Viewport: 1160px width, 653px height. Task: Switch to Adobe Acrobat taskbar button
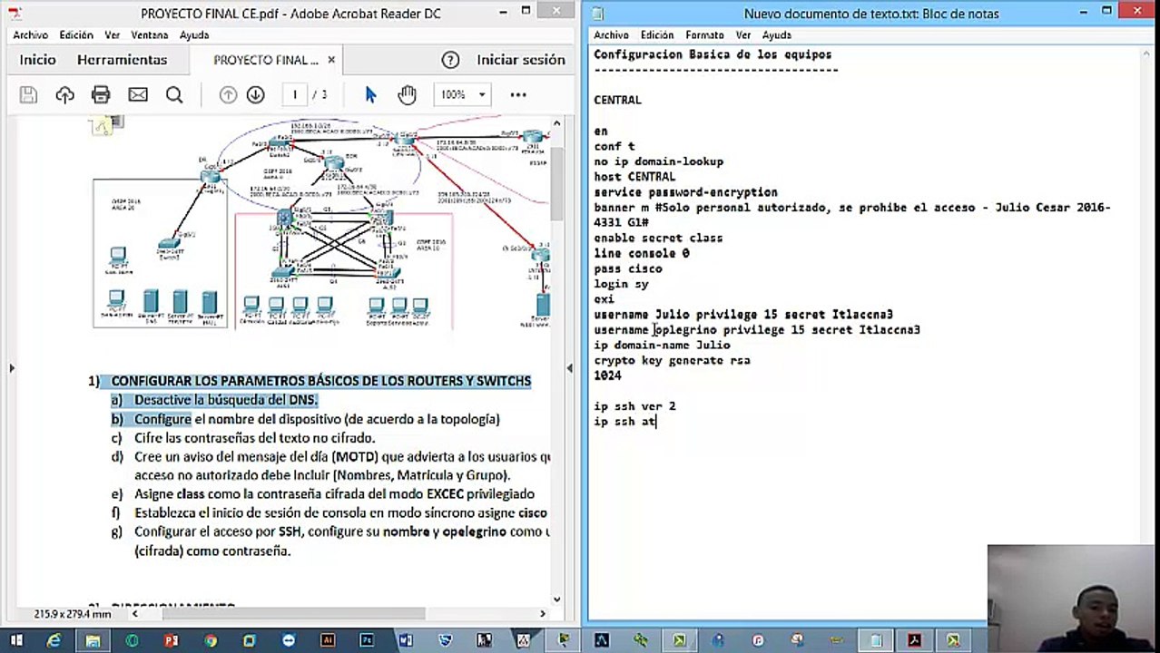point(916,640)
